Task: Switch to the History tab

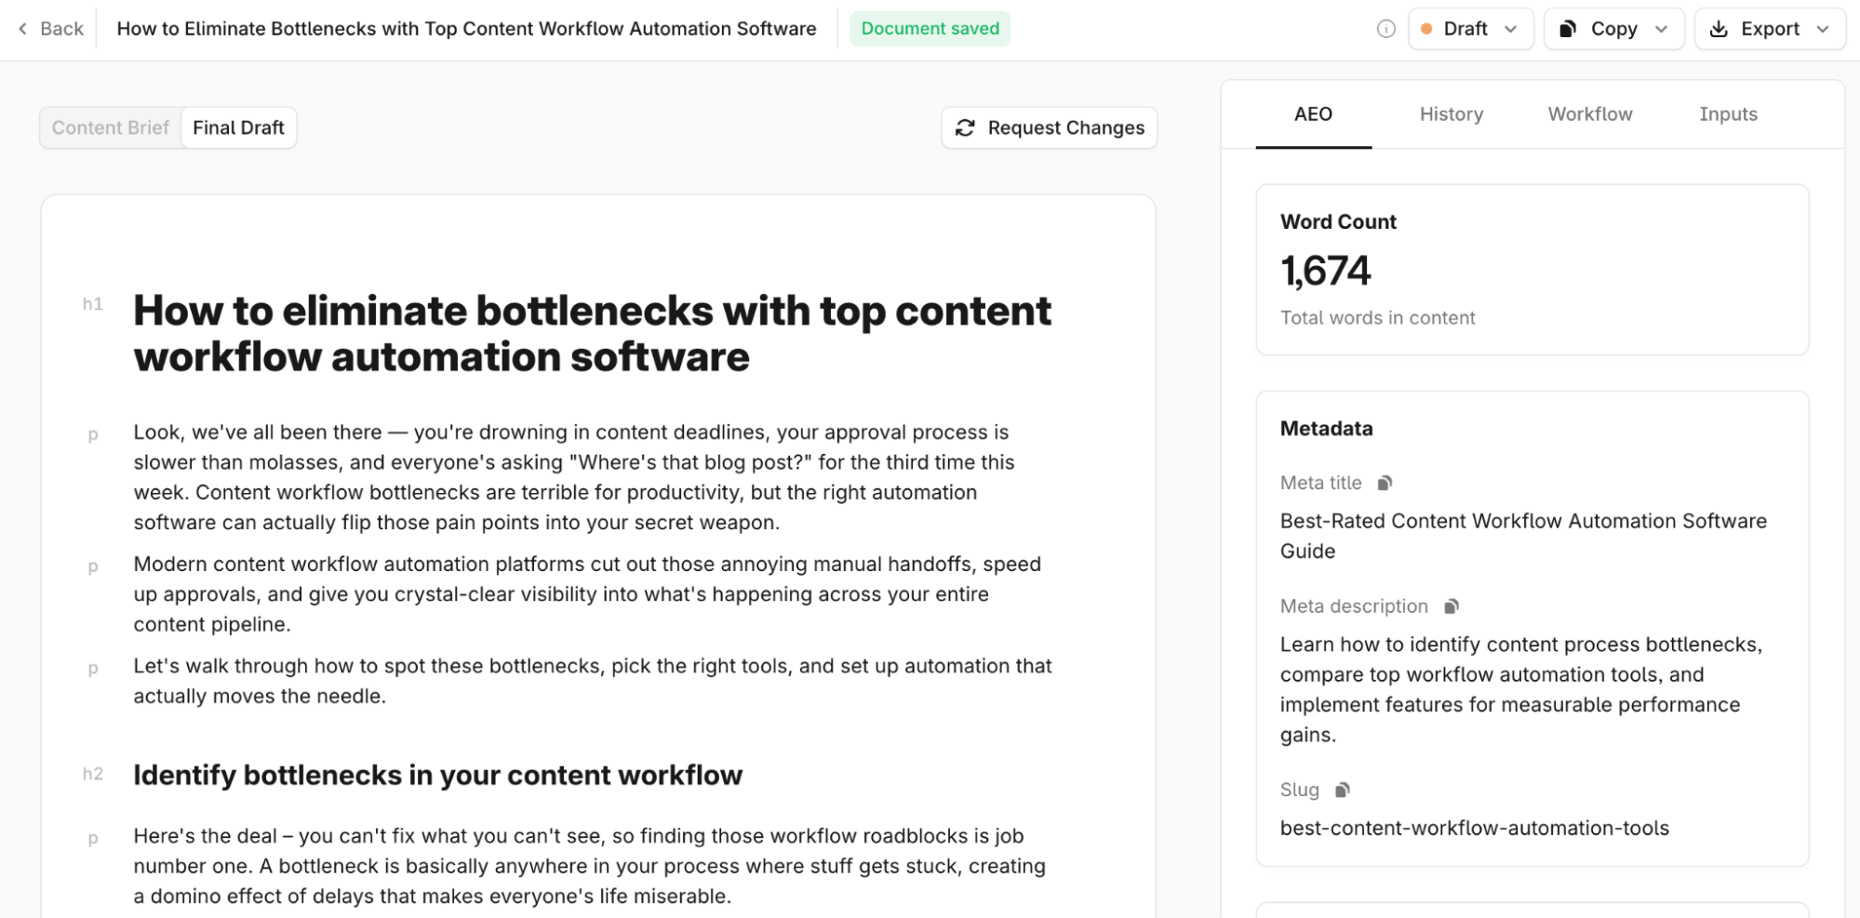Action: (x=1451, y=114)
